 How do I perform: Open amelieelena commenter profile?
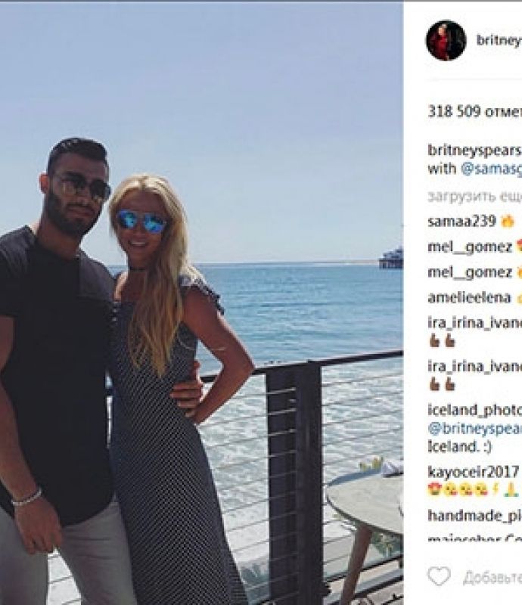click(469, 298)
